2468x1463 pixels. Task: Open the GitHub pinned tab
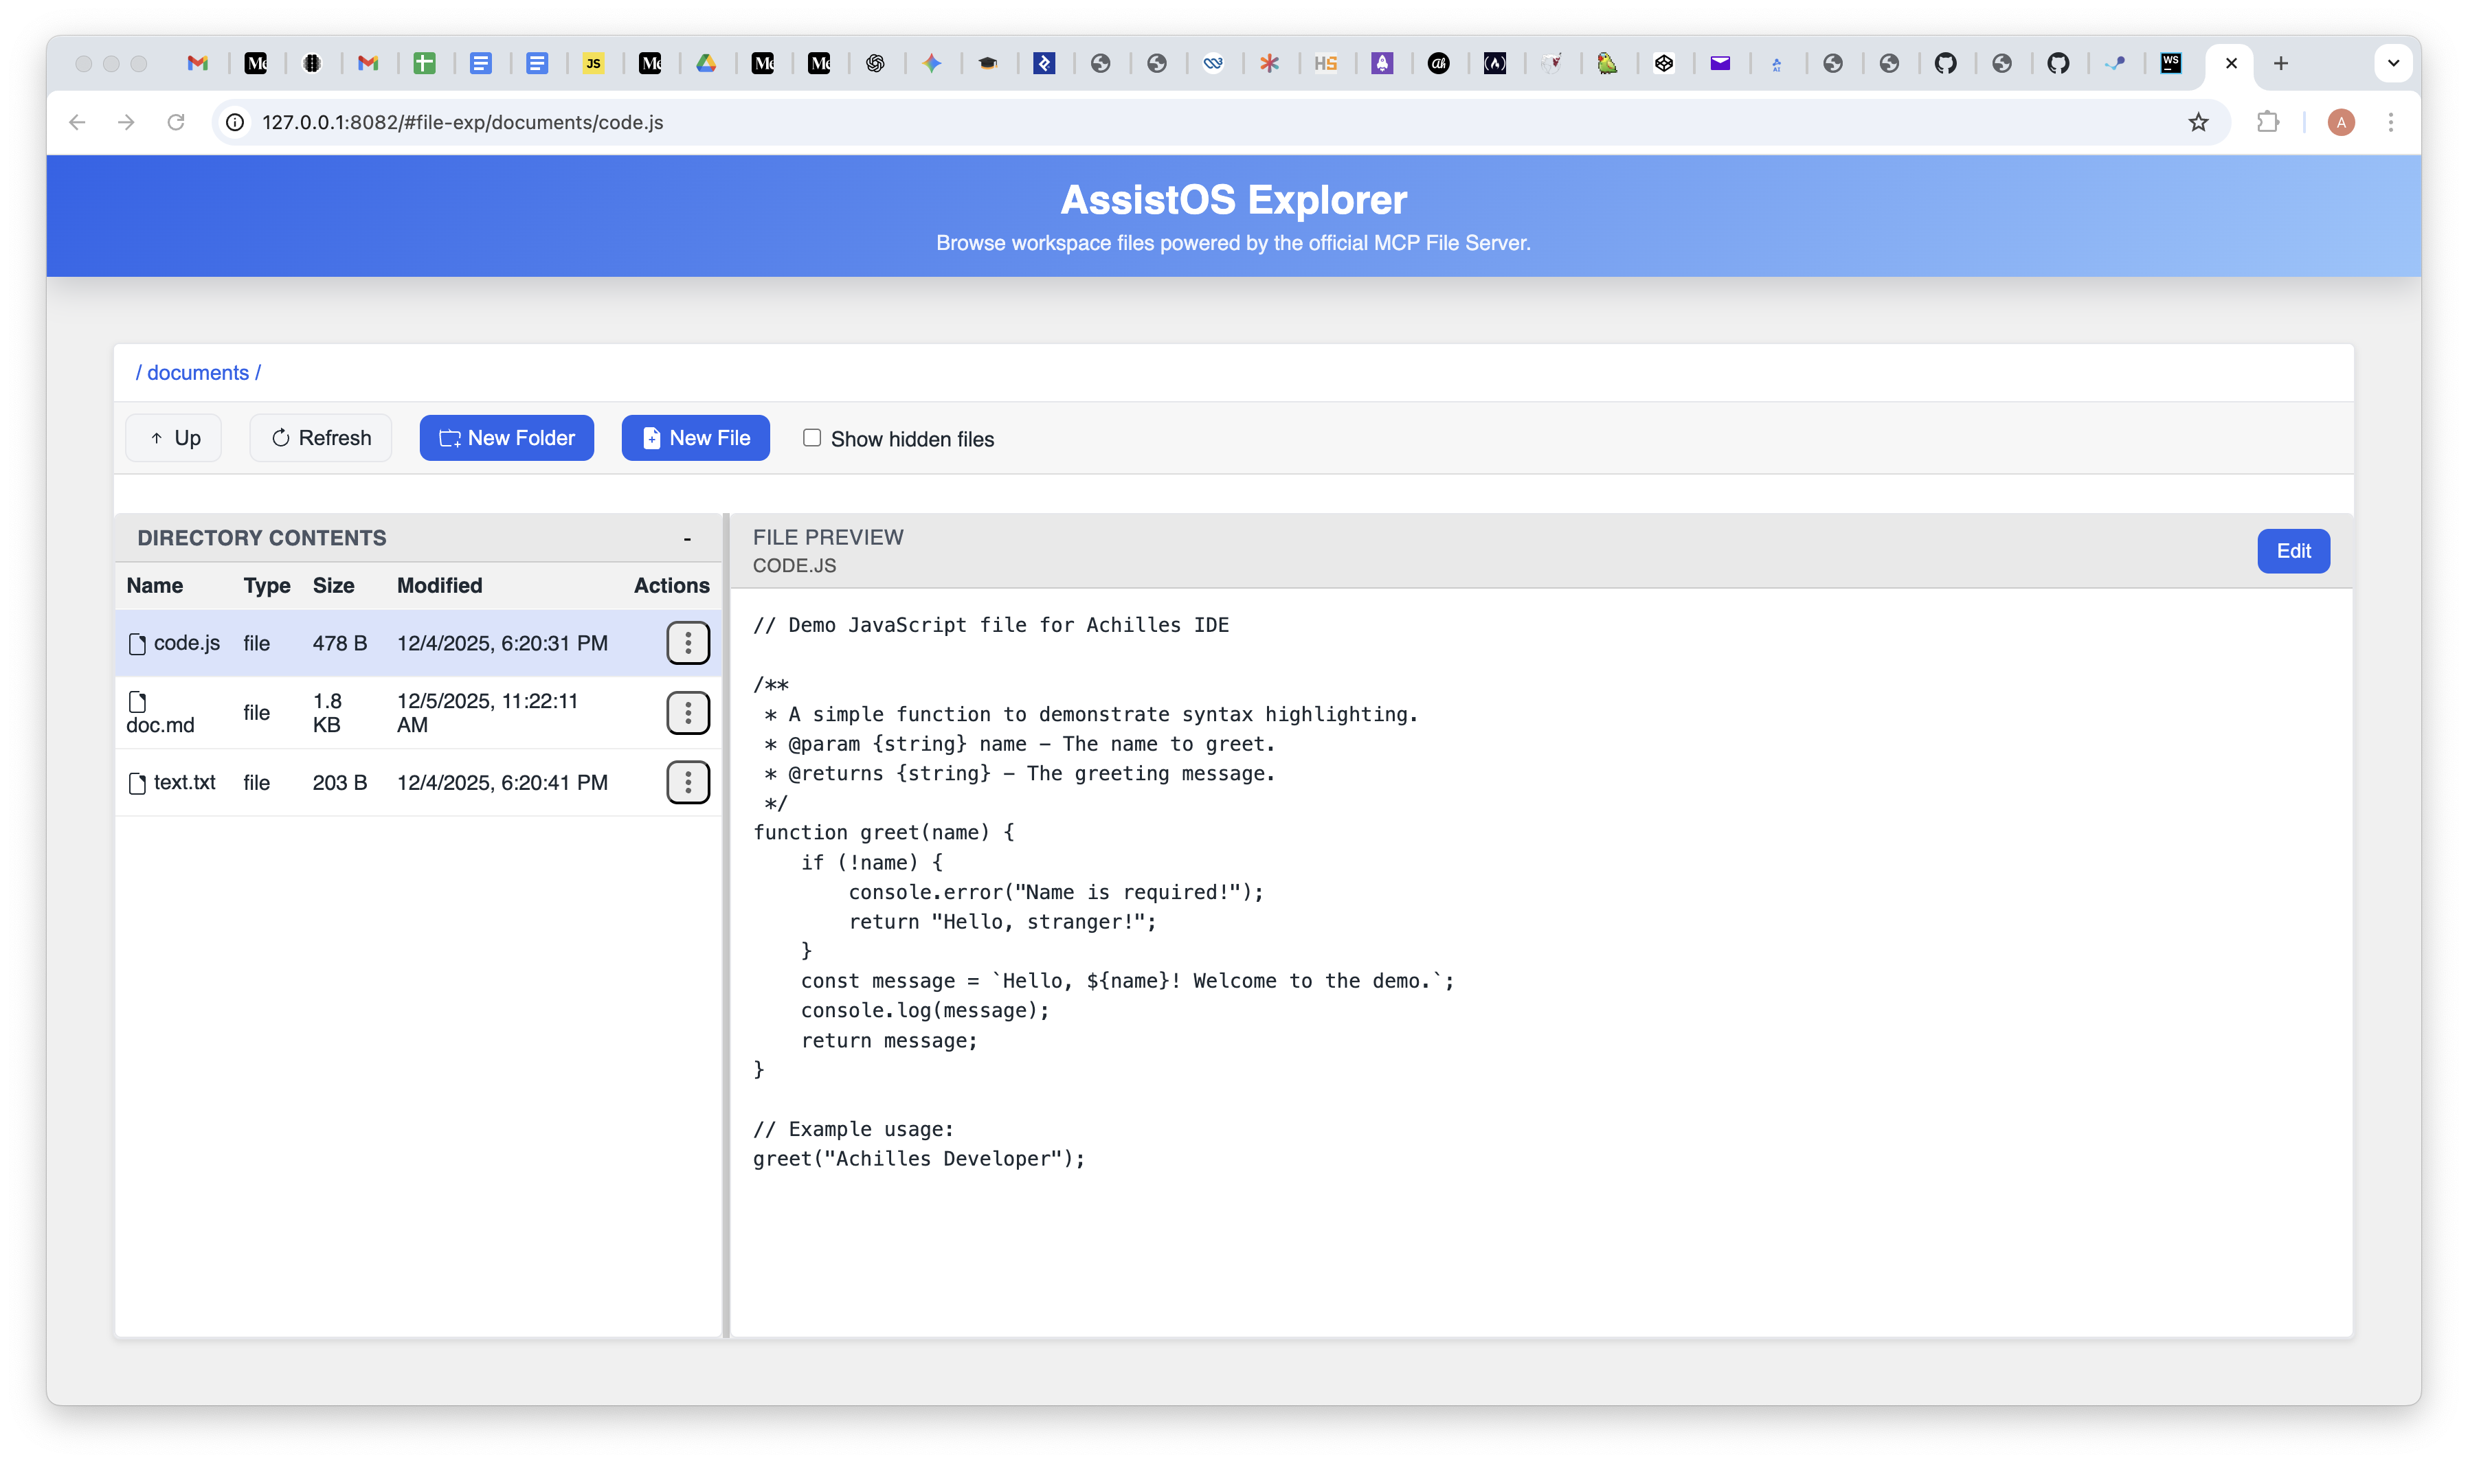point(1947,63)
